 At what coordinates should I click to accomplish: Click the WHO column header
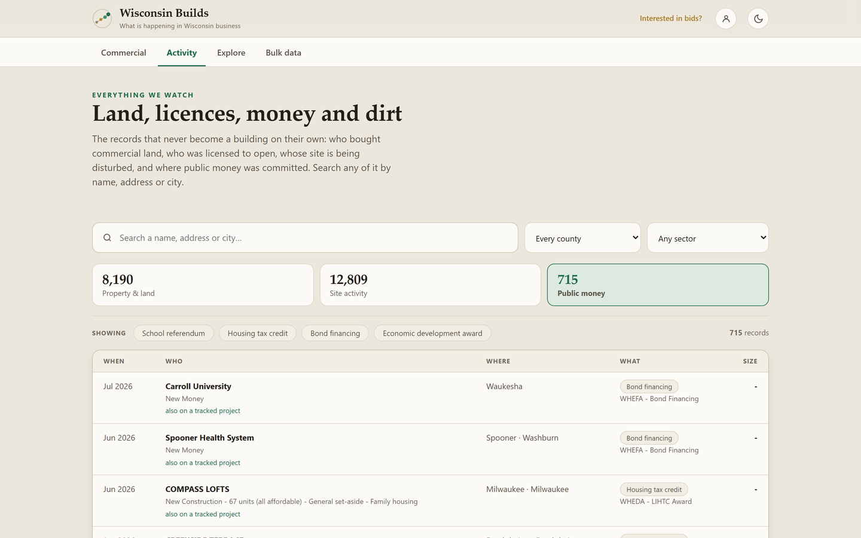[x=174, y=362]
